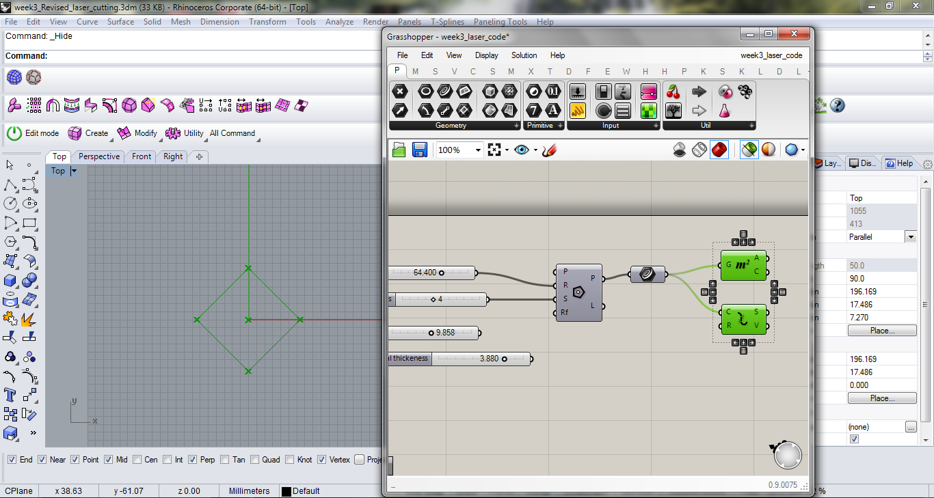Select the cherry icon in Util panel
The width and height of the screenshot is (934, 498).
pyautogui.click(x=673, y=92)
